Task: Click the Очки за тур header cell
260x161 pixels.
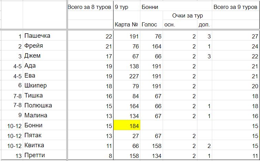Action: click(187, 15)
